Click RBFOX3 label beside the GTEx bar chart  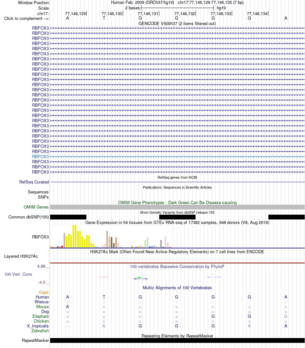[40, 237]
